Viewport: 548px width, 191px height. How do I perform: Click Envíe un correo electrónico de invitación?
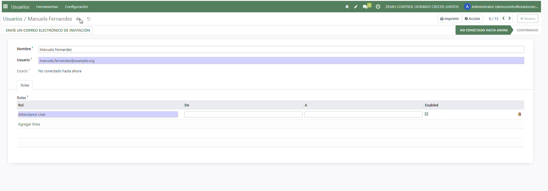(48, 30)
